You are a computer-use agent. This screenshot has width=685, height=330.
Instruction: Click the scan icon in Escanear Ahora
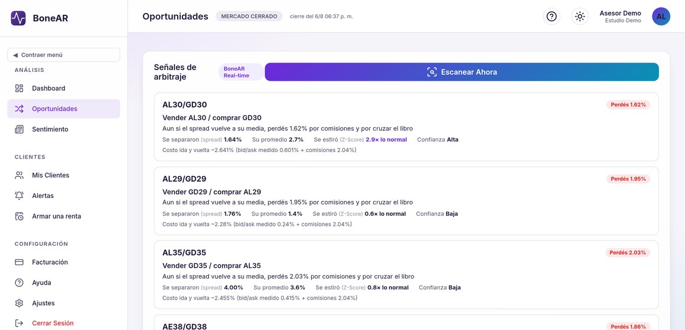(x=432, y=72)
